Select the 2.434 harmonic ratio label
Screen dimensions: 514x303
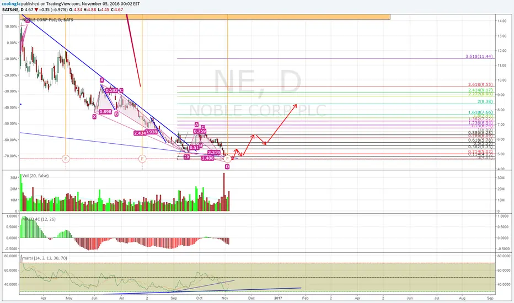pyautogui.click(x=140, y=133)
